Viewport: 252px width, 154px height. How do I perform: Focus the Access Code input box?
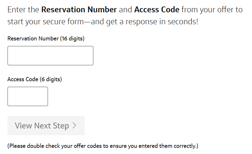pos(28,96)
